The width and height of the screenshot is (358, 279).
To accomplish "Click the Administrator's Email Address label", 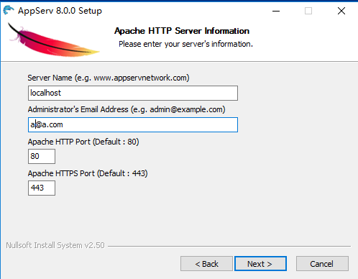I will click(x=127, y=109).
